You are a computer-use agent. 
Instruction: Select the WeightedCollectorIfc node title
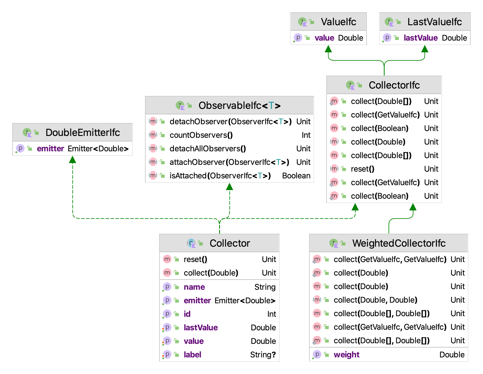(399, 243)
